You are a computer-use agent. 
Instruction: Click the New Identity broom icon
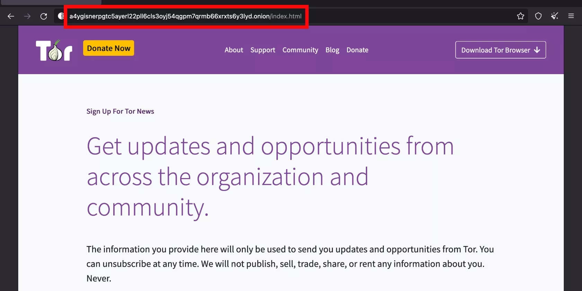(554, 16)
